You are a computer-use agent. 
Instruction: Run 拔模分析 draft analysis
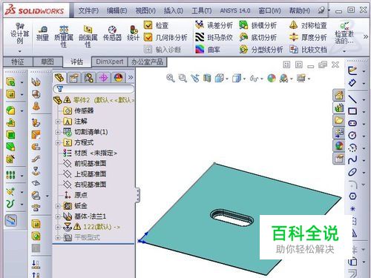(257, 25)
